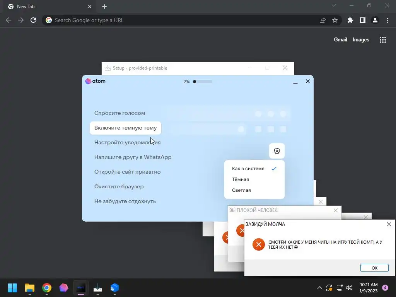Screen dimensions: 396x297
Task: Open the network tray icon
Action: [340, 288]
